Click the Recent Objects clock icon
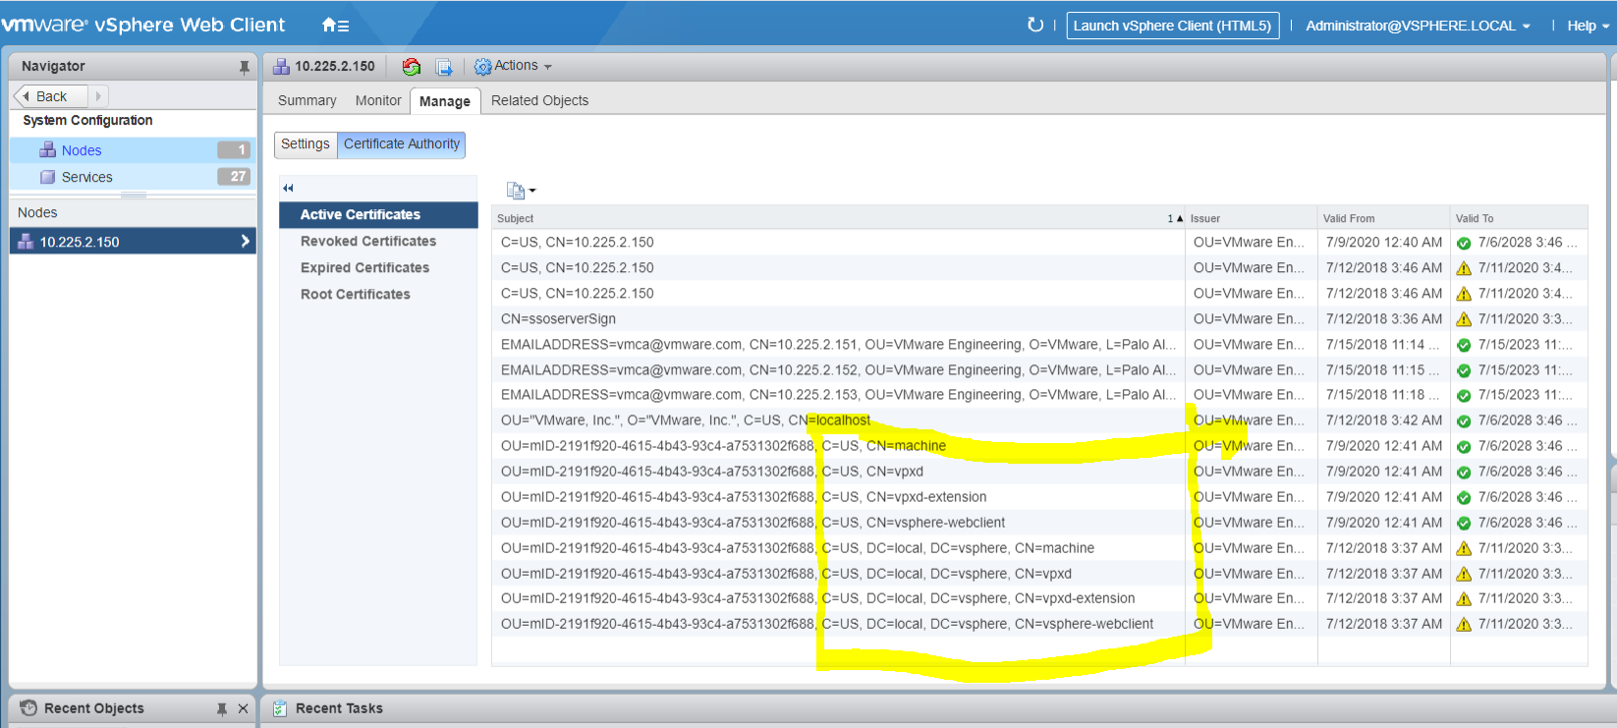 [x=28, y=708]
